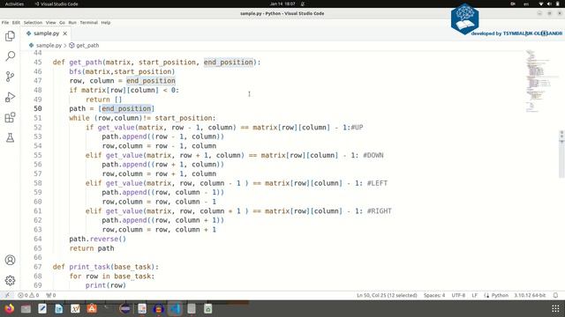565x317 pixels.
Task: Click get_path symbol in the breadcrumb
Action: [x=87, y=45]
